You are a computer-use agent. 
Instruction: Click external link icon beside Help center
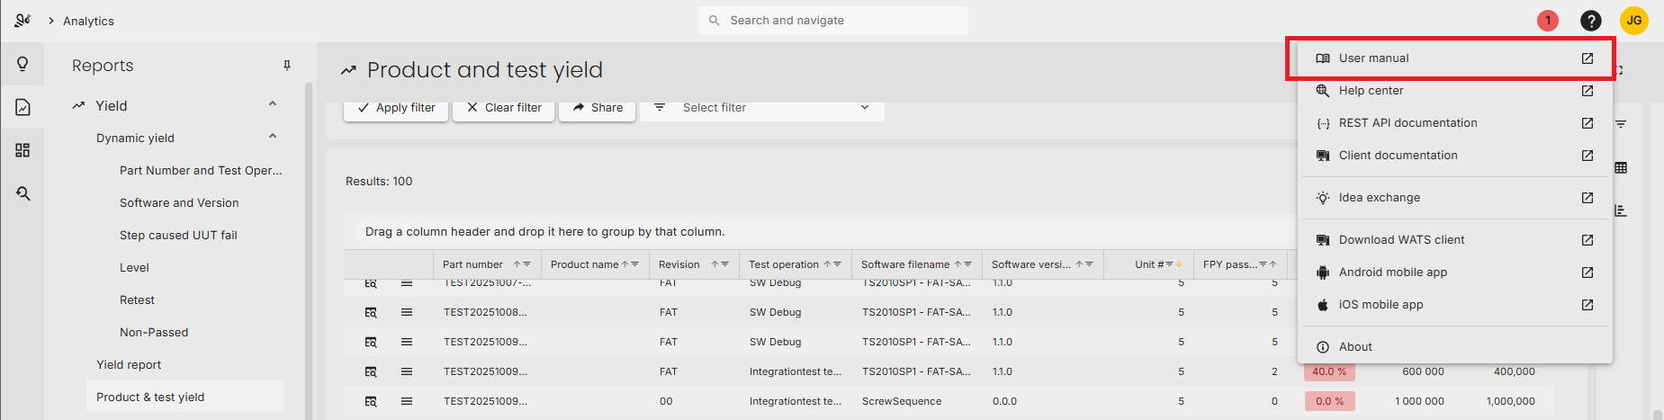[x=1588, y=91]
